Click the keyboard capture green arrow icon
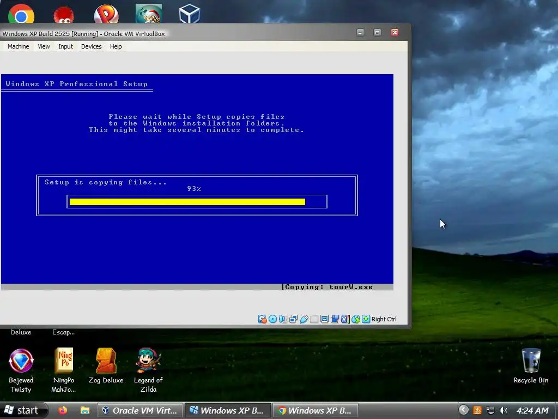Screen dimensions: 558x419 click(366, 319)
